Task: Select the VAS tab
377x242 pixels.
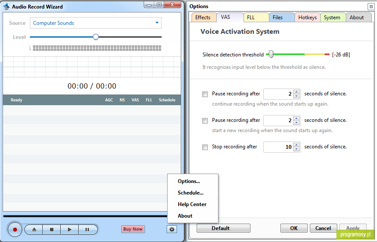Action: [229, 17]
